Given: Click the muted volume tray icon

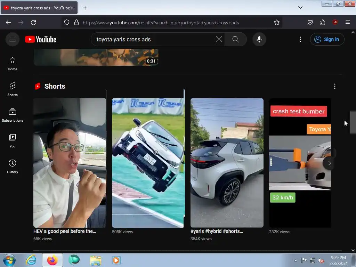Looking at the screenshot, I should (x=321, y=260).
